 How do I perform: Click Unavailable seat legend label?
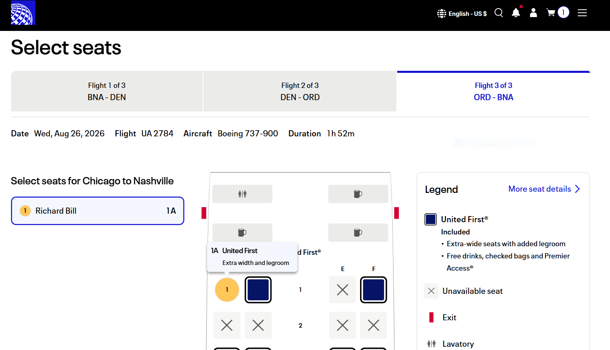[x=473, y=291]
